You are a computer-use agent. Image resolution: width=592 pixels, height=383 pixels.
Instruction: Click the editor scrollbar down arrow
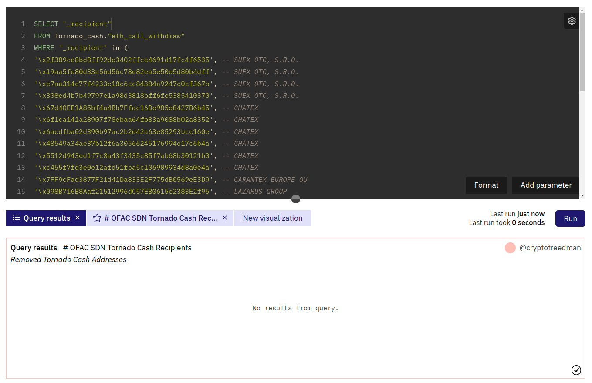[582, 196]
